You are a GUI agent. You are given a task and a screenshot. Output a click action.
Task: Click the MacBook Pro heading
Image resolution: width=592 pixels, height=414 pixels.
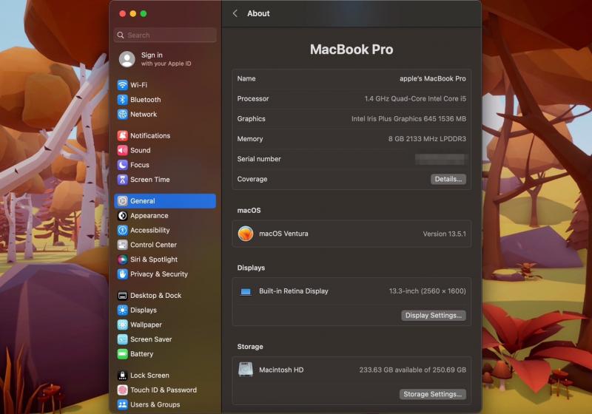tap(351, 50)
